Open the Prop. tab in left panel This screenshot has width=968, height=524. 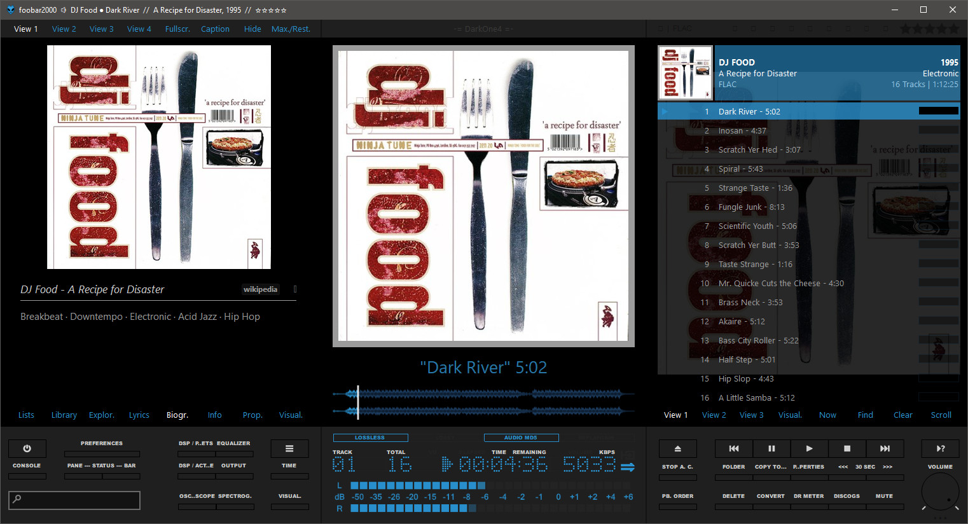coord(252,415)
